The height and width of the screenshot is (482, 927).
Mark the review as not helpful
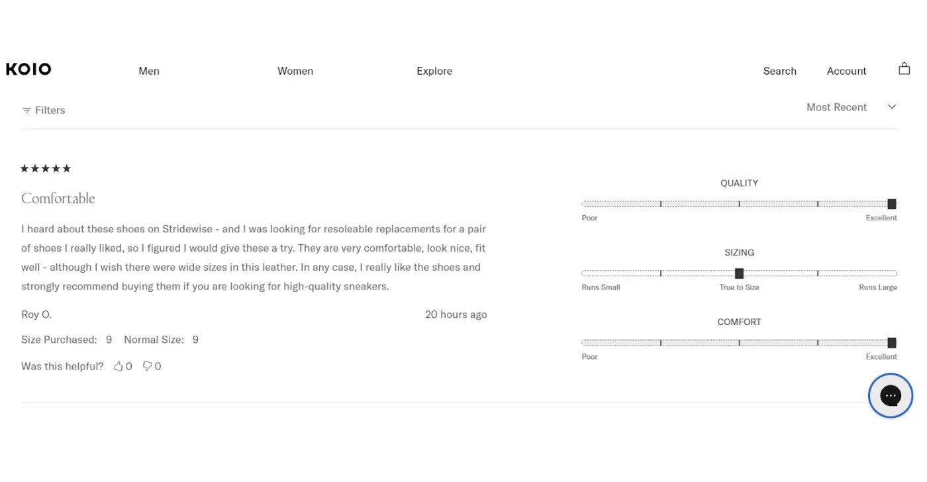point(152,365)
